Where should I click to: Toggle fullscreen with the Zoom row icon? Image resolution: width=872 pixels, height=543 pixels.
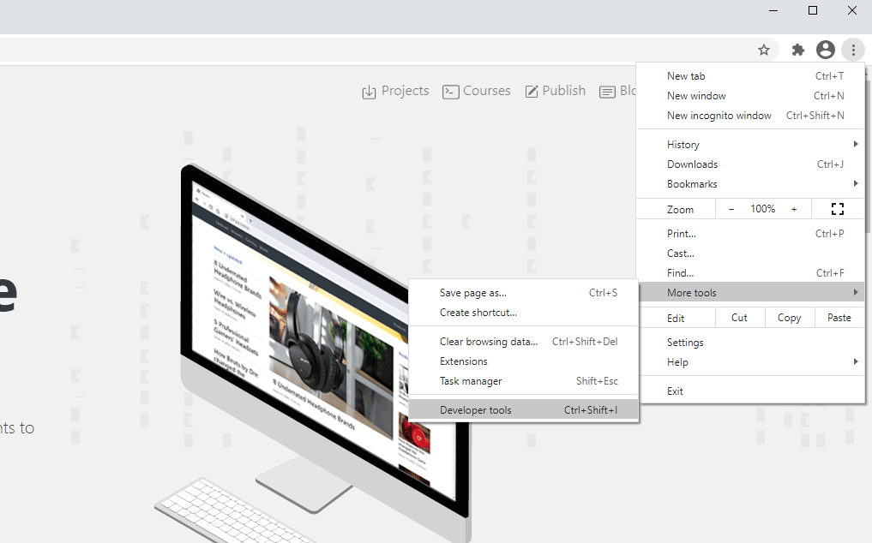coord(838,209)
